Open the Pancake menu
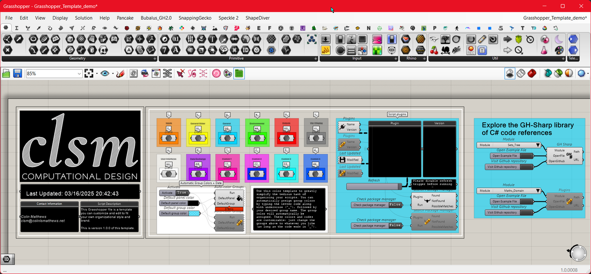This screenshot has height=274, width=591. tap(125, 18)
